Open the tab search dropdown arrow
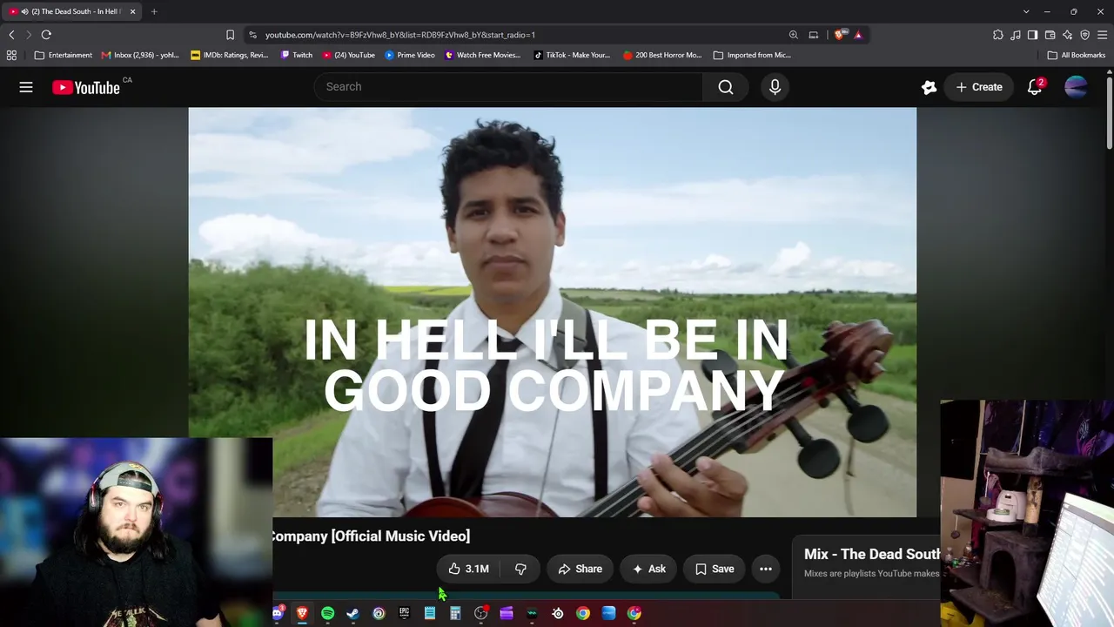The image size is (1114, 627). (x=1026, y=11)
